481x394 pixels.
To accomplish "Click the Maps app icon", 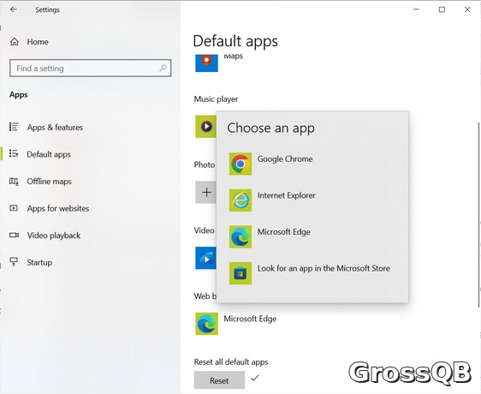I will pyautogui.click(x=207, y=63).
